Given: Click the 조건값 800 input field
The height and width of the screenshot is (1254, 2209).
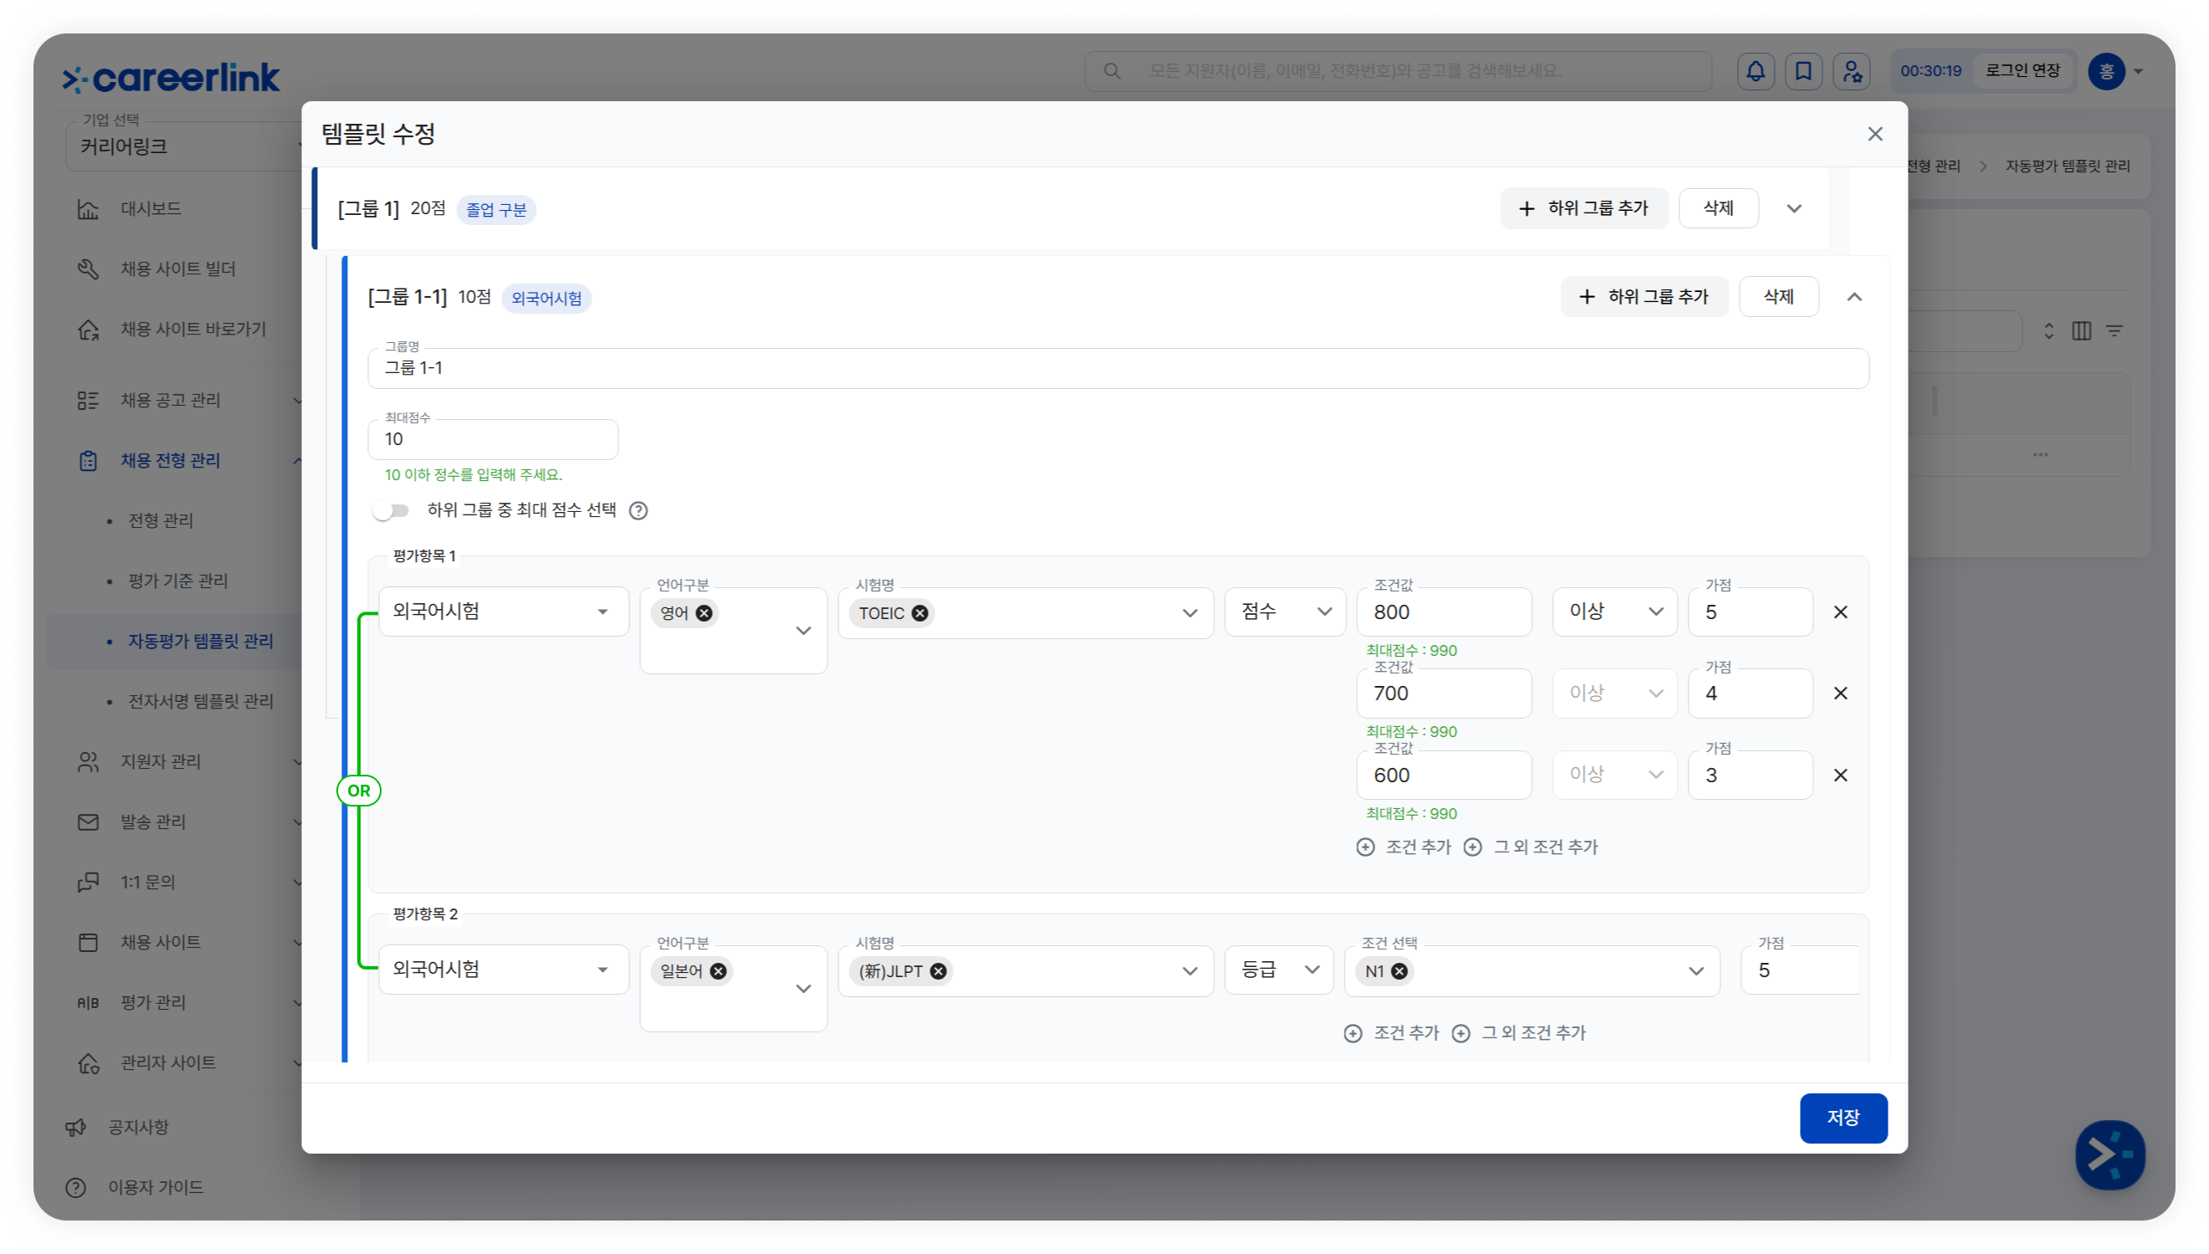Looking at the screenshot, I should pyautogui.click(x=1443, y=612).
